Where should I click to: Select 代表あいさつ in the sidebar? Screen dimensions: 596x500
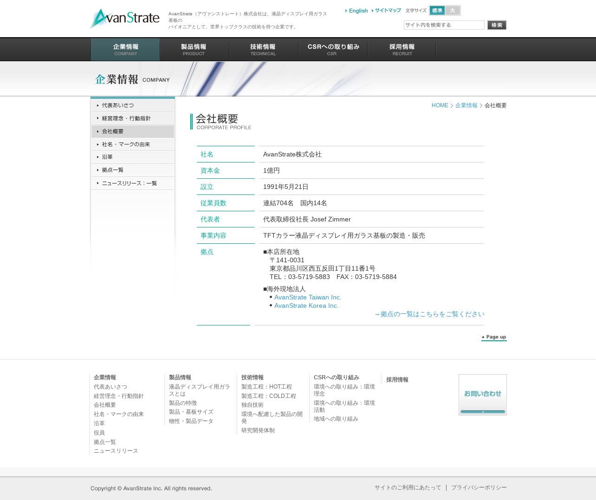(x=133, y=105)
